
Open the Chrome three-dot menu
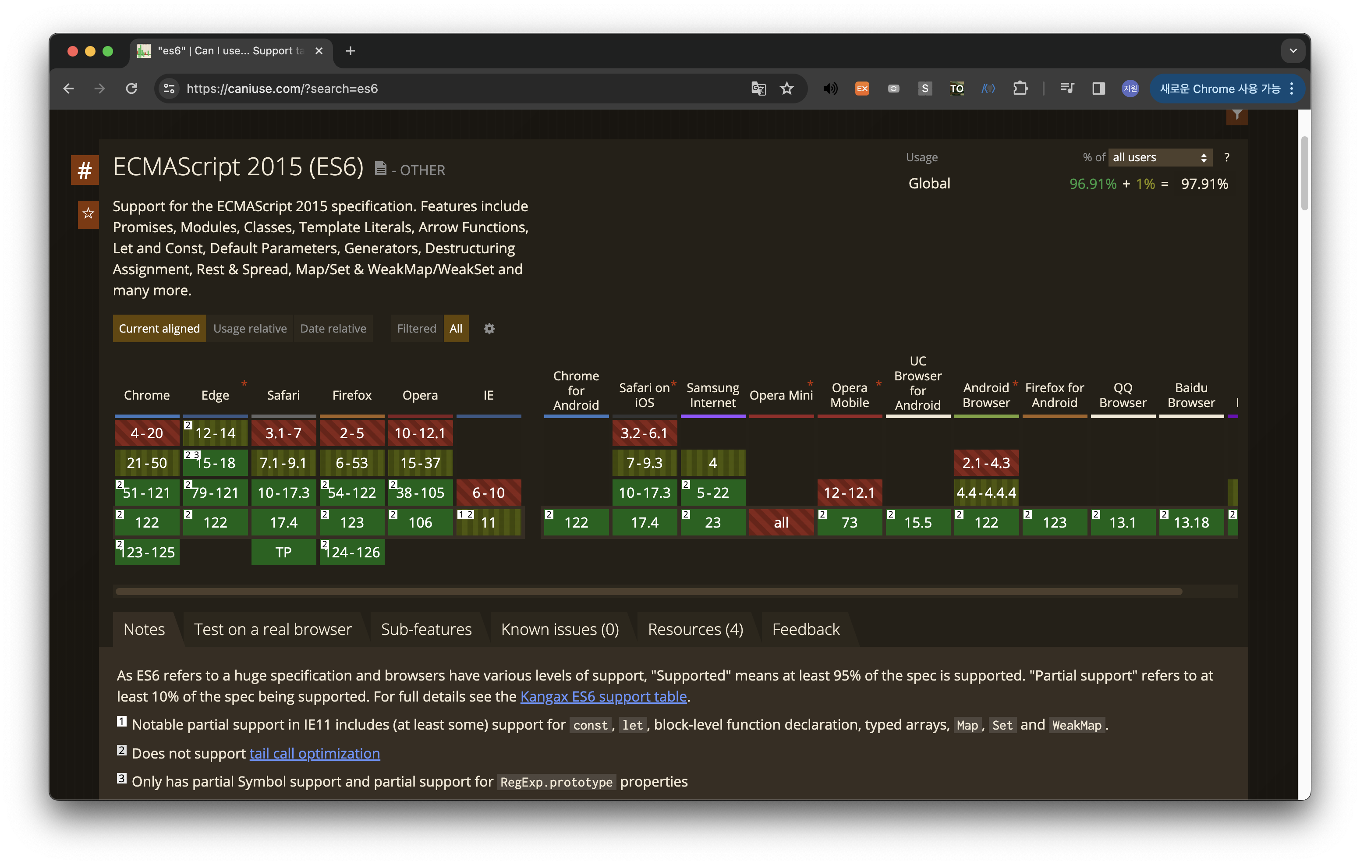click(x=1292, y=89)
